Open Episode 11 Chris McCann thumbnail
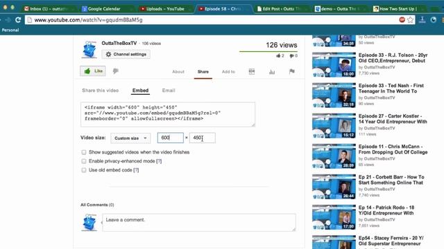The image size is (444, 249). [334, 156]
